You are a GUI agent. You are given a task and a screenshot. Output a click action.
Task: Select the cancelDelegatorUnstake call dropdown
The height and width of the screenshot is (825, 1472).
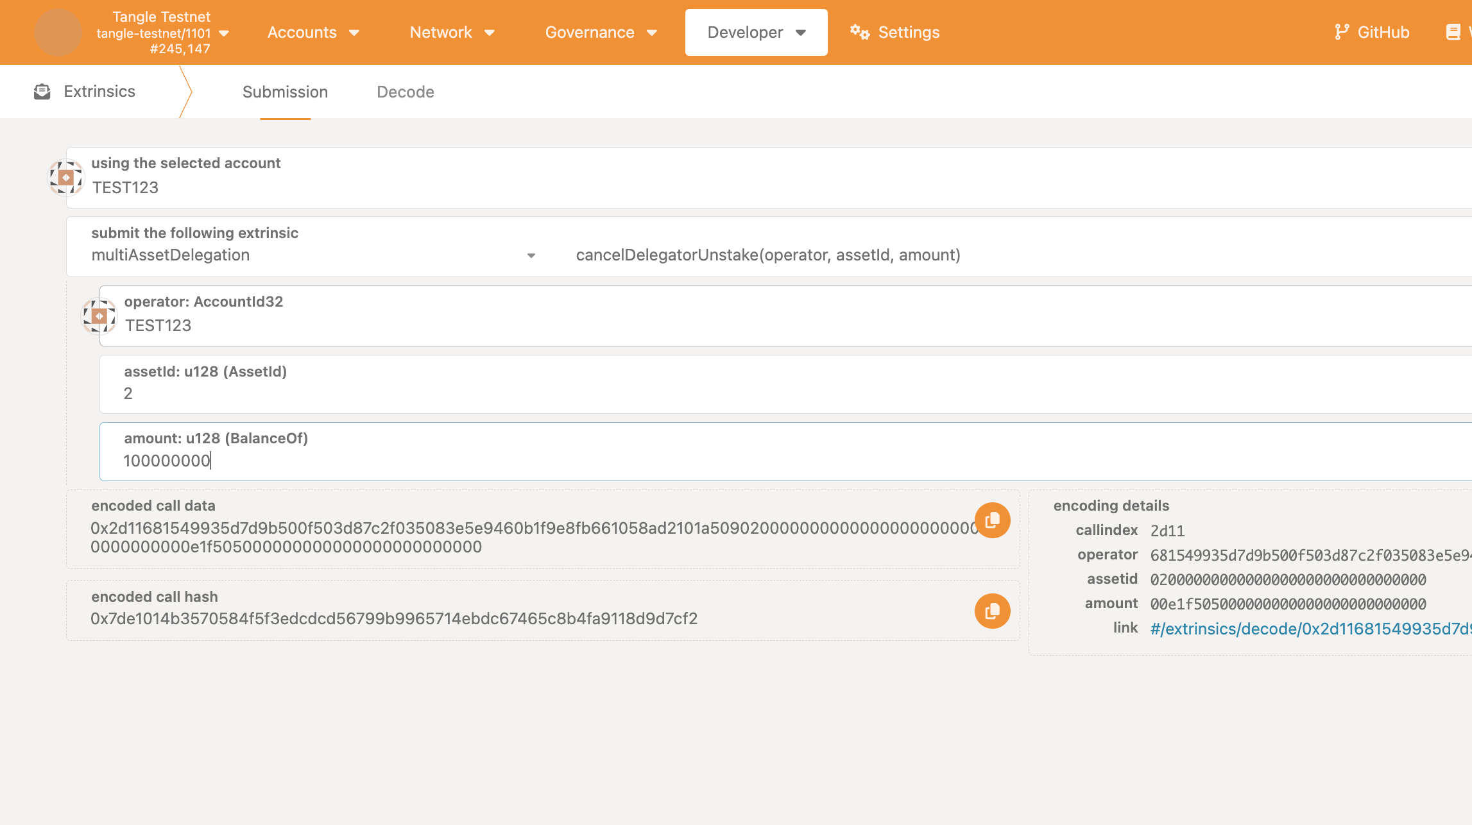click(x=767, y=255)
